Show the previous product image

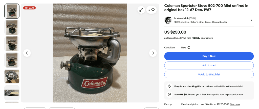coord(27,53)
